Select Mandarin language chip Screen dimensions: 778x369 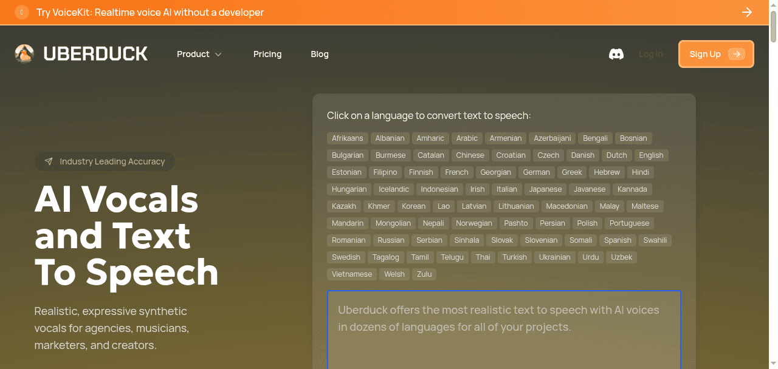click(x=348, y=223)
